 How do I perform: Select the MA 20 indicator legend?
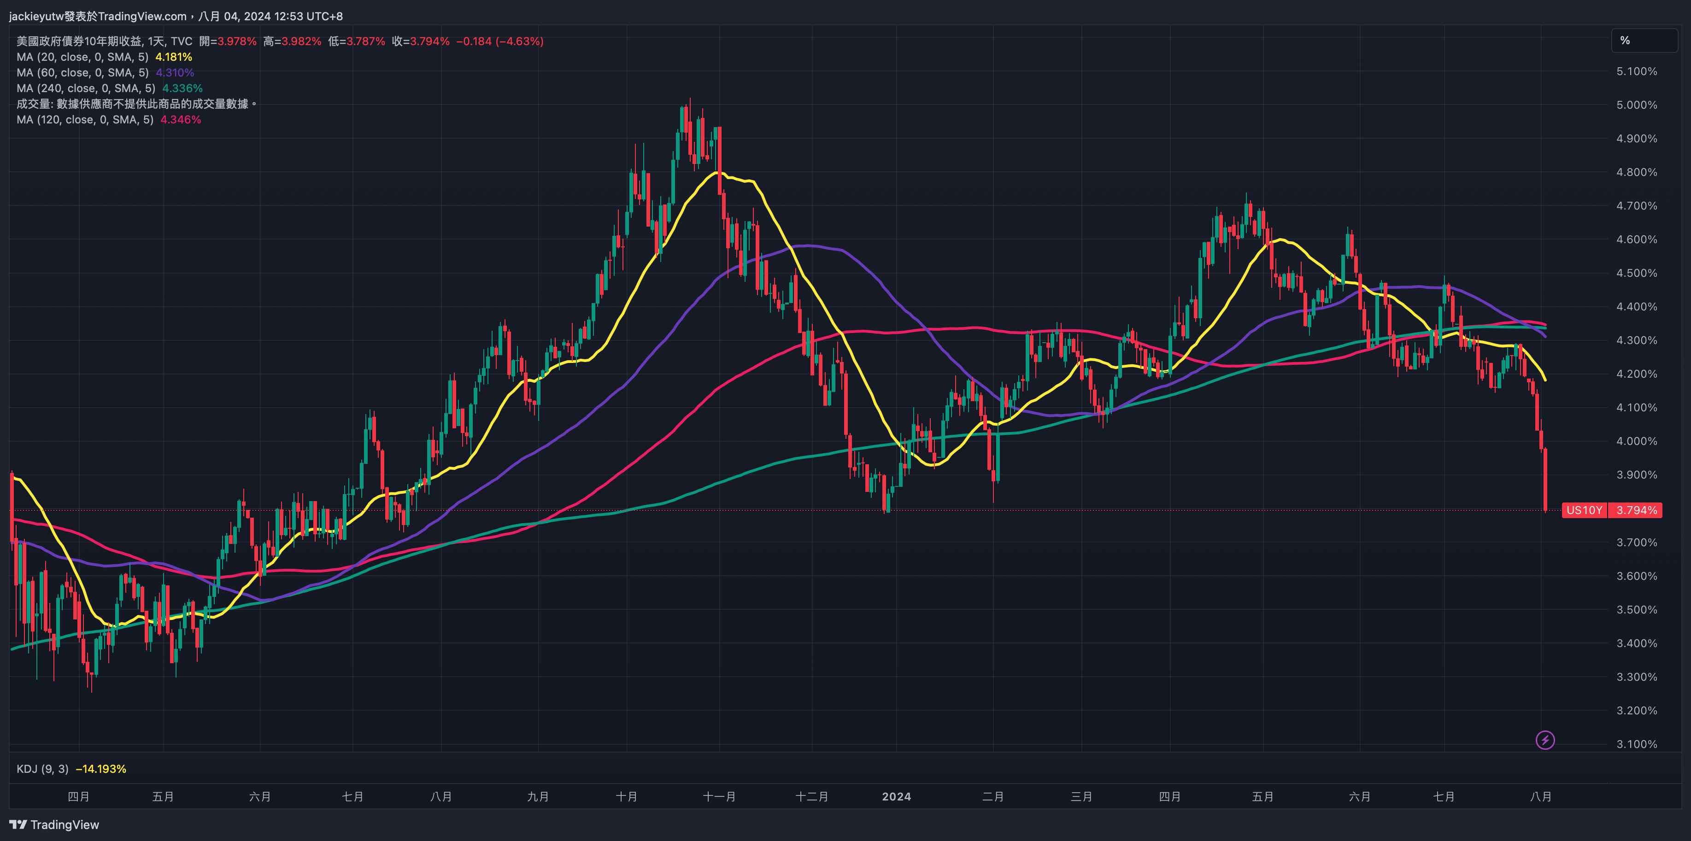click(x=82, y=57)
